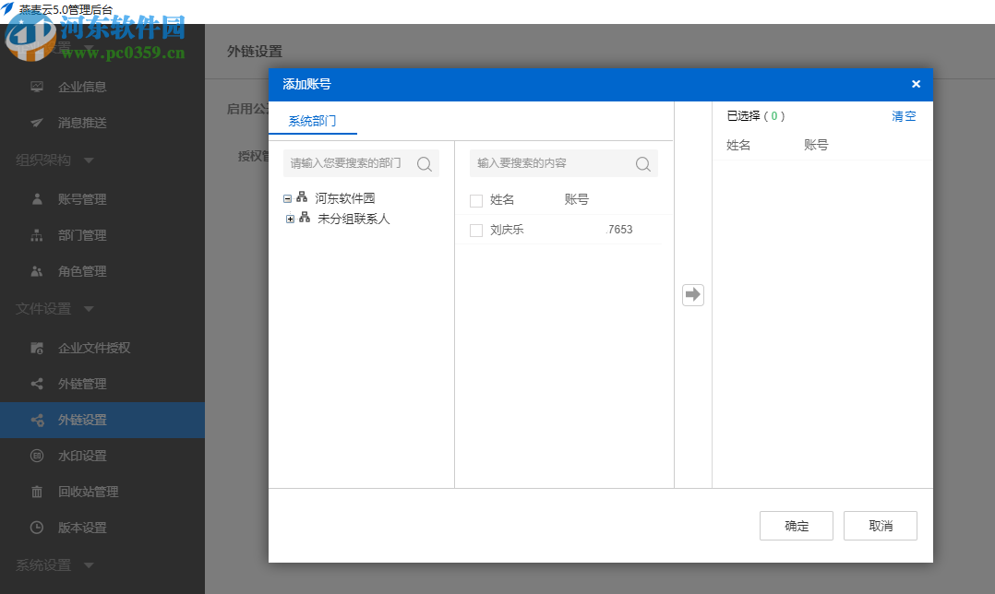The height and width of the screenshot is (594, 995).
Task: Click the 角色管理 people icon
Action: (x=36, y=271)
